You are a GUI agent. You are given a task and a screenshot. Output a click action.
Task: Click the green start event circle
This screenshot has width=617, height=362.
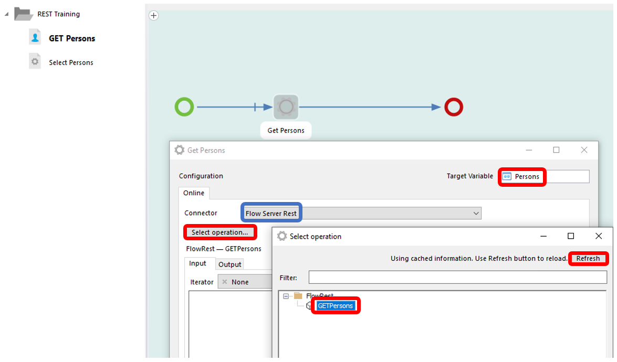(x=184, y=107)
